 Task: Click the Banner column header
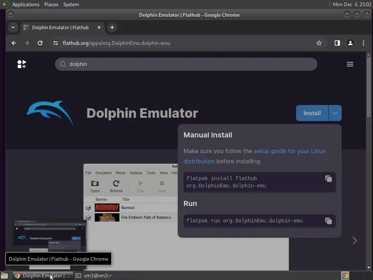tap(101, 199)
